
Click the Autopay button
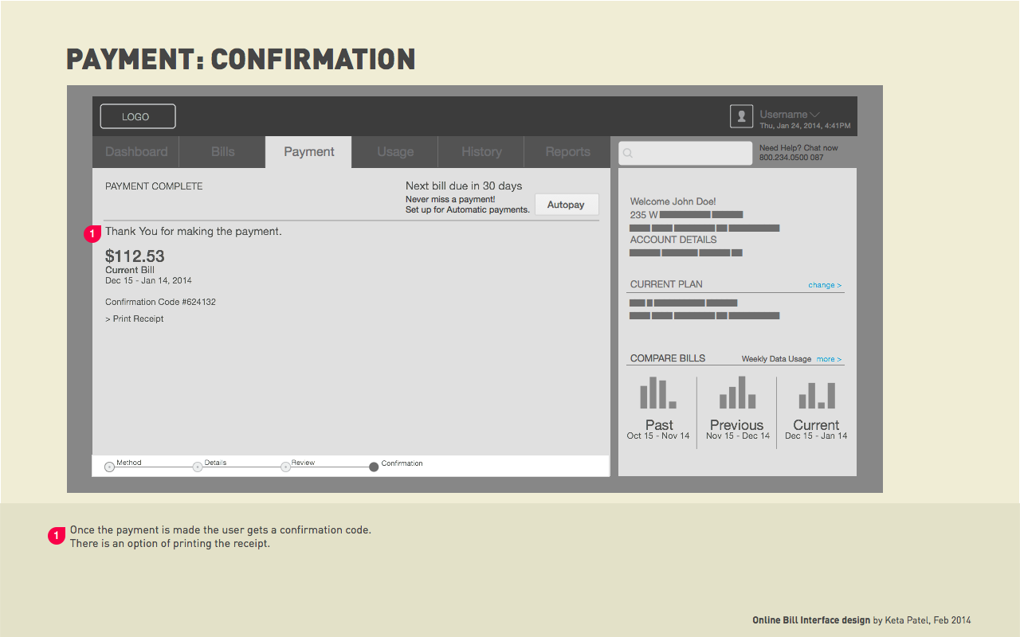566,205
